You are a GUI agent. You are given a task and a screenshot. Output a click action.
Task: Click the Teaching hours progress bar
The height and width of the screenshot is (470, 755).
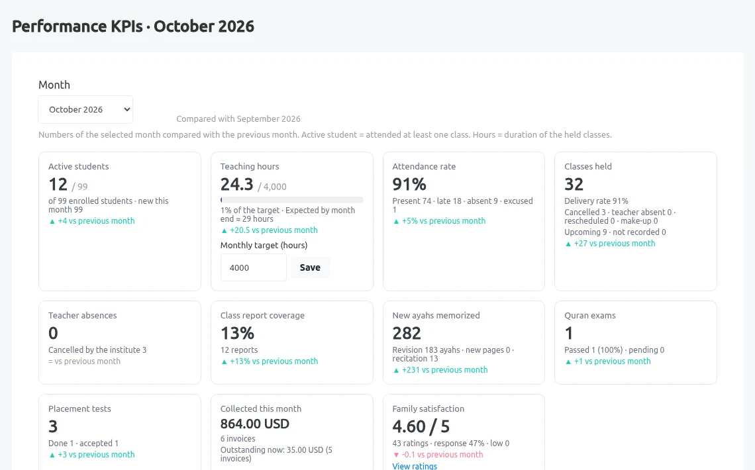coord(292,200)
